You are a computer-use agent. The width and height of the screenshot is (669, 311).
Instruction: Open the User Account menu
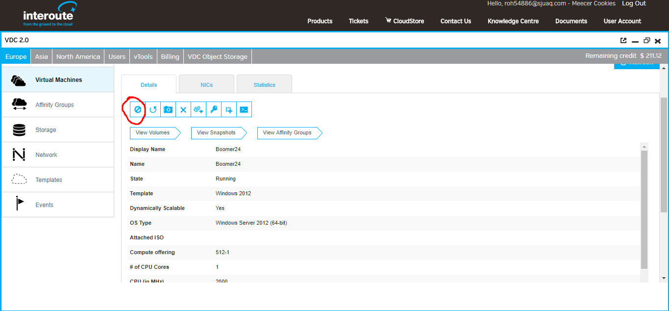(x=622, y=21)
